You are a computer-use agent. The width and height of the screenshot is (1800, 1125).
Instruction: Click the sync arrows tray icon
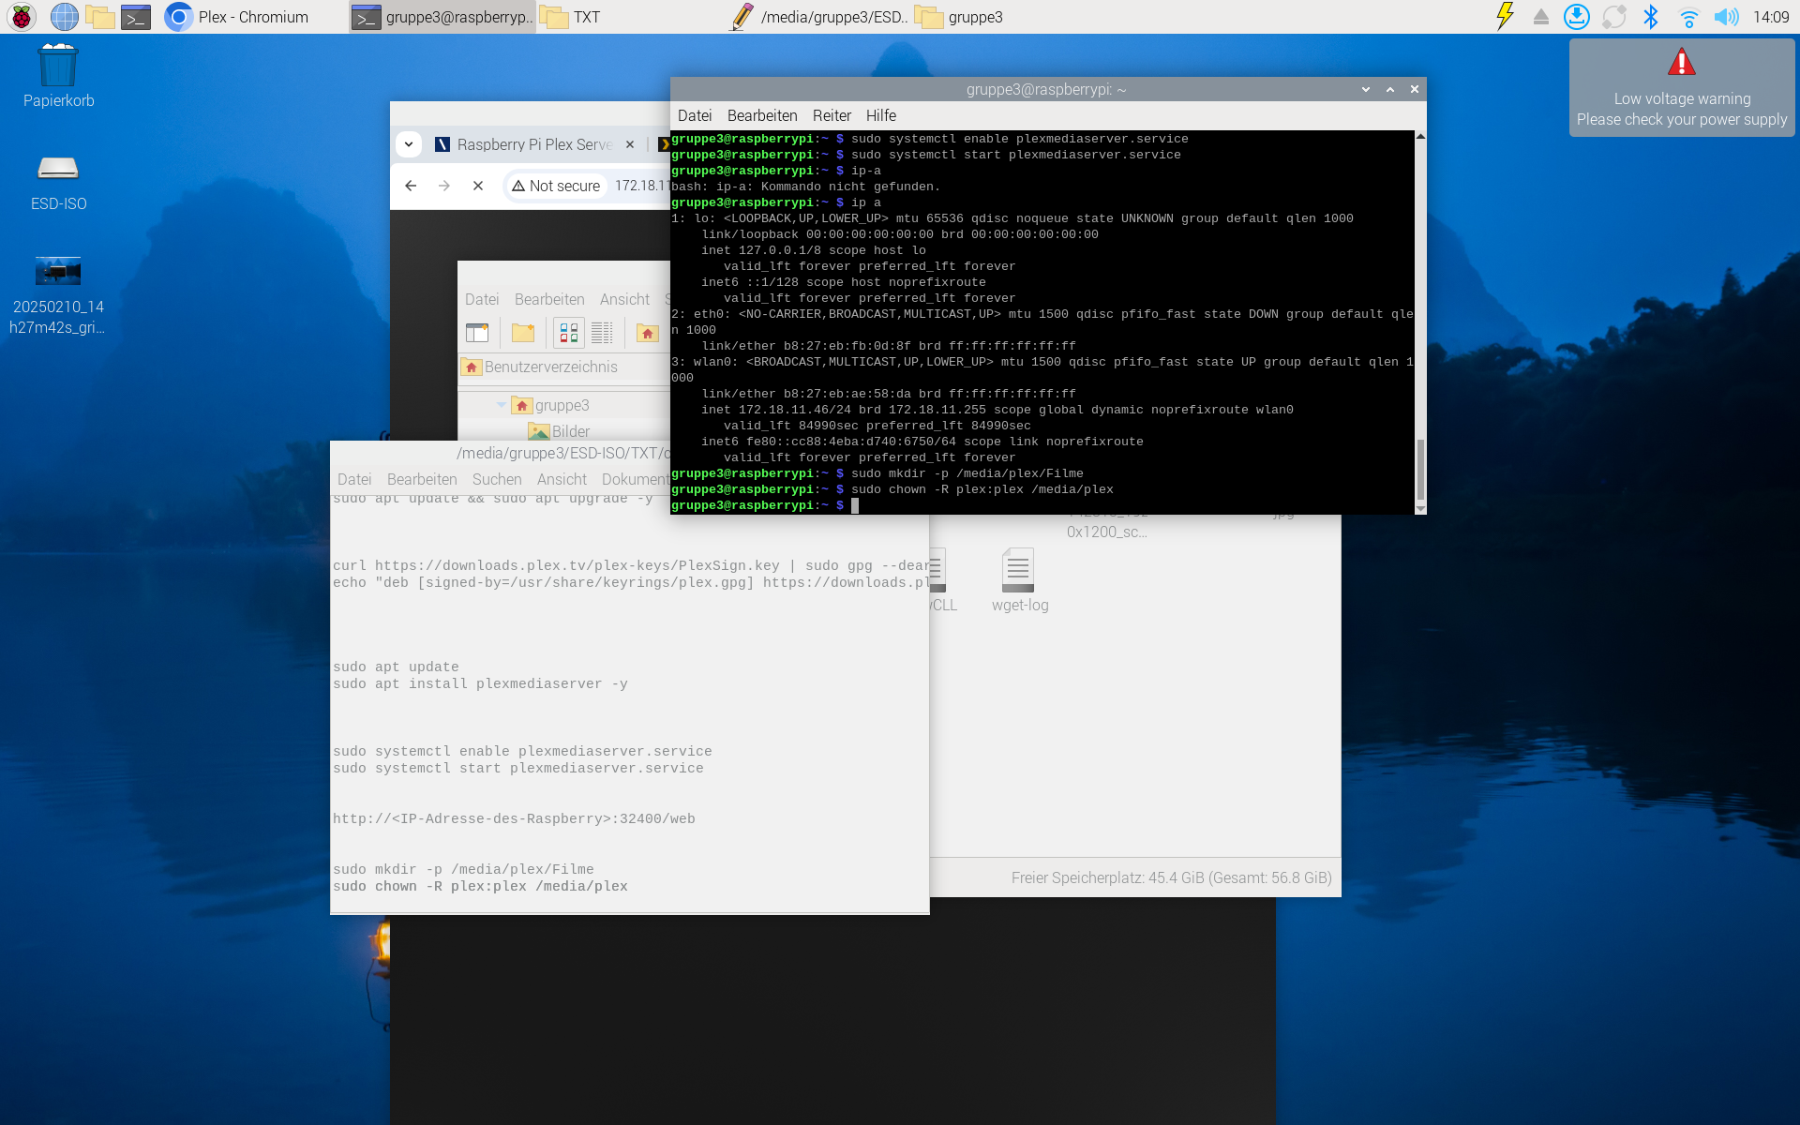click(x=1614, y=17)
